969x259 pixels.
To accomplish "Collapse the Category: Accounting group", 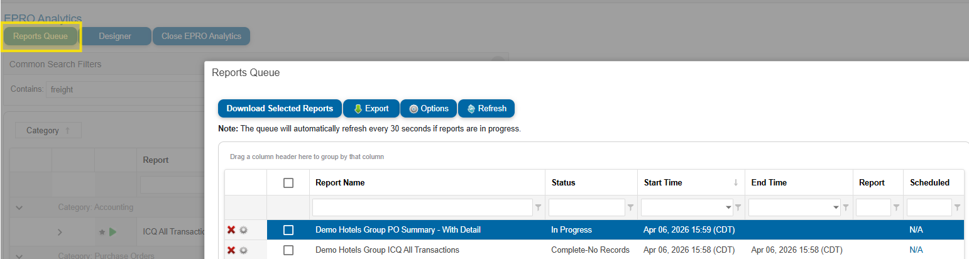I will [x=19, y=207].
